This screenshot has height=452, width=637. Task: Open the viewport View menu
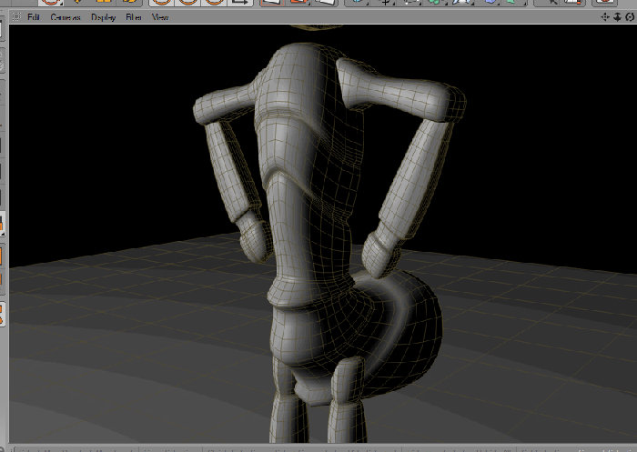[160, 17]
